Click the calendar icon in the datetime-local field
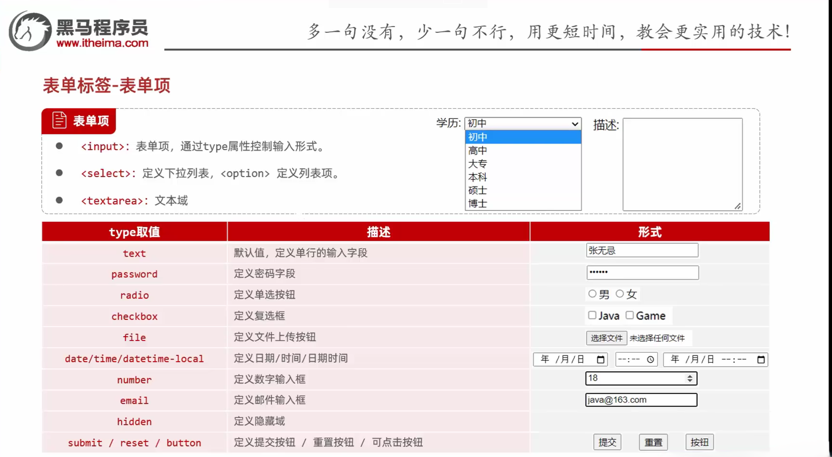 761,359
